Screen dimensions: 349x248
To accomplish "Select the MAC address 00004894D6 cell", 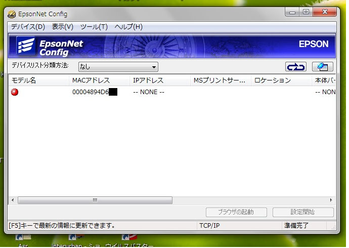I will [96, 93].
